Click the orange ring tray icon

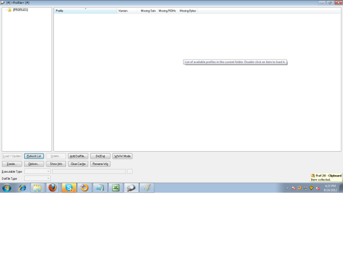(299, 188)
